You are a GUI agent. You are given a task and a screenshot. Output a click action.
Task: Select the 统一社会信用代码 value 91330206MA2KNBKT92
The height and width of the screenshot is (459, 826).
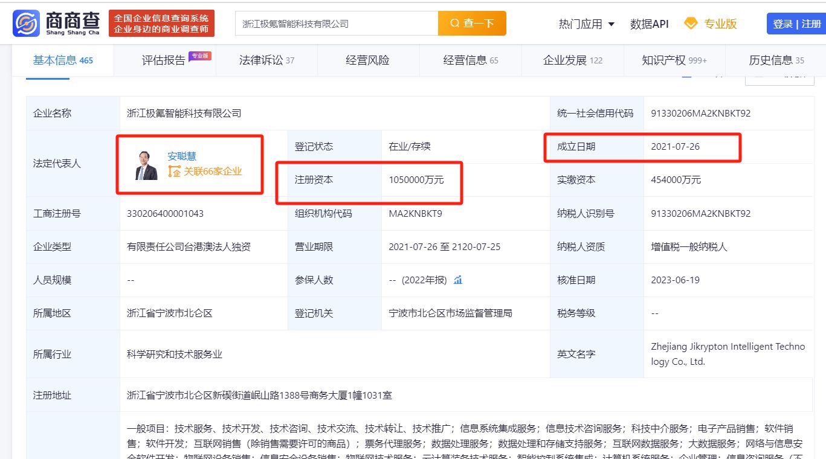[x=701, y=113]
